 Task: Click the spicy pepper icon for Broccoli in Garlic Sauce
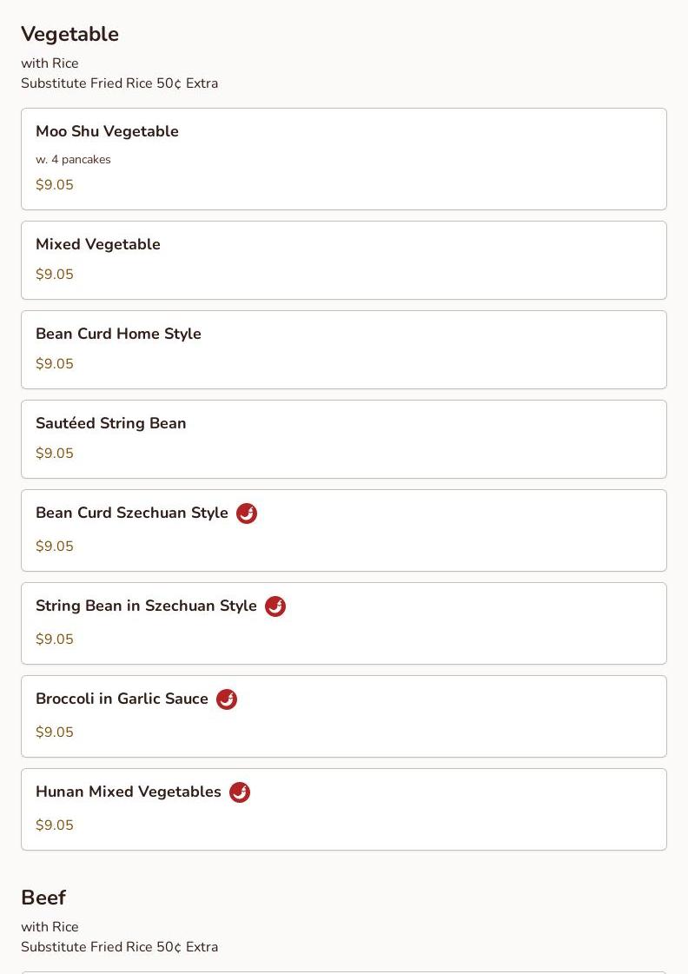(227, 699)
